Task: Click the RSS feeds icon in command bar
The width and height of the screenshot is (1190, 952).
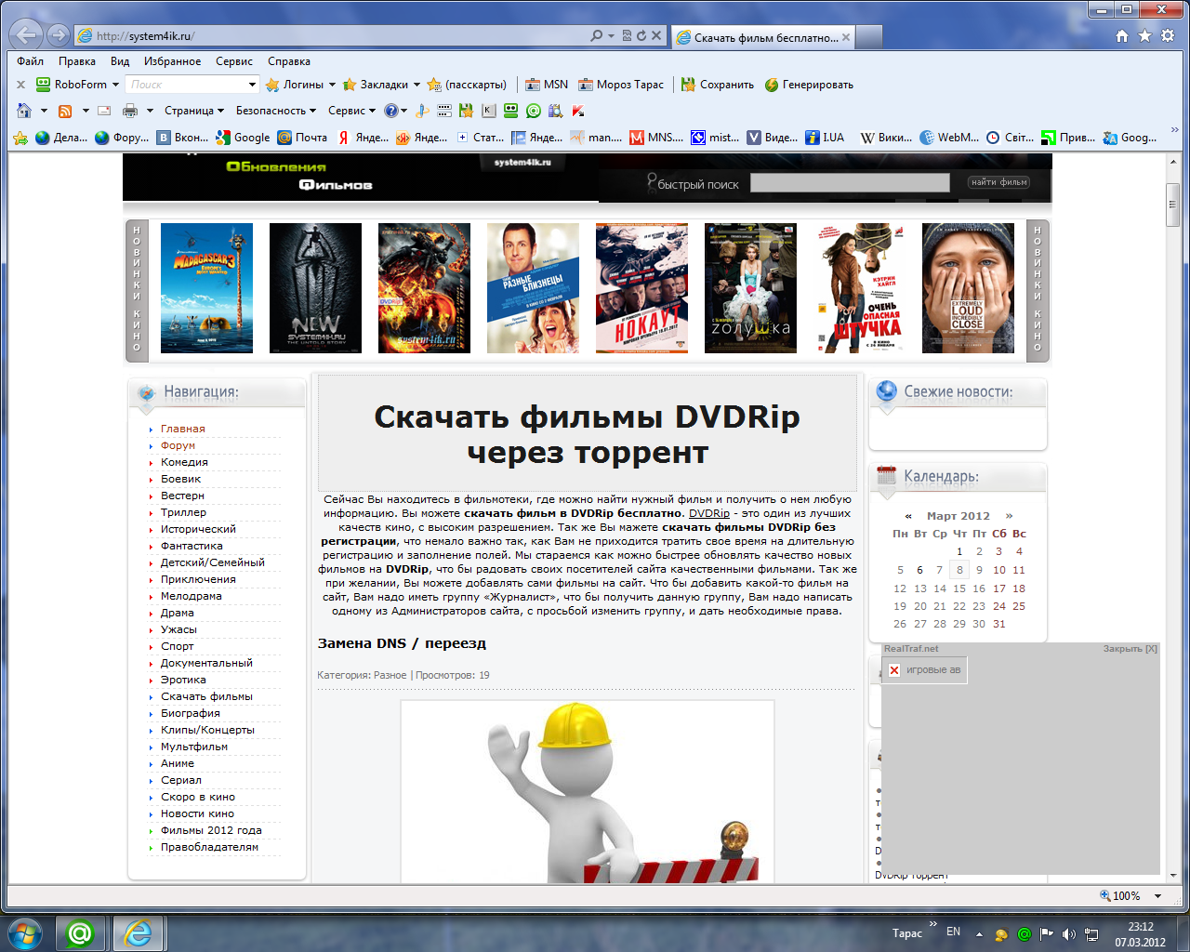Action: pos(65,111)
